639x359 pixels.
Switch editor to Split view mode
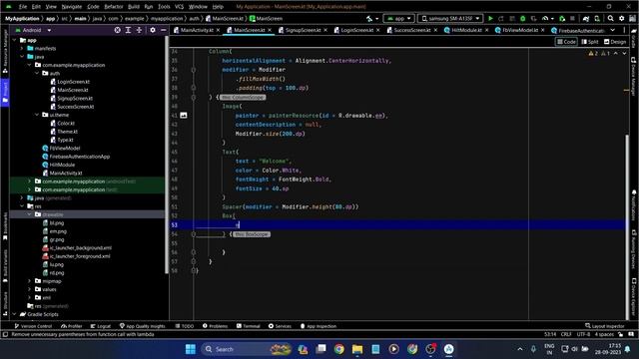(590, 42)
